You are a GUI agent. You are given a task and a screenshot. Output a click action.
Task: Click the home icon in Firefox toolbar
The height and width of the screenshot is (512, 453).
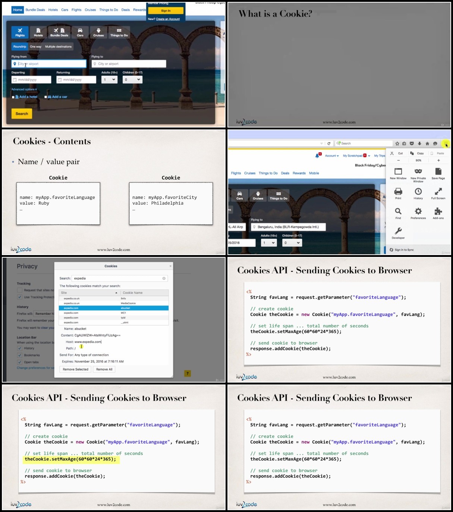point(427,144)
